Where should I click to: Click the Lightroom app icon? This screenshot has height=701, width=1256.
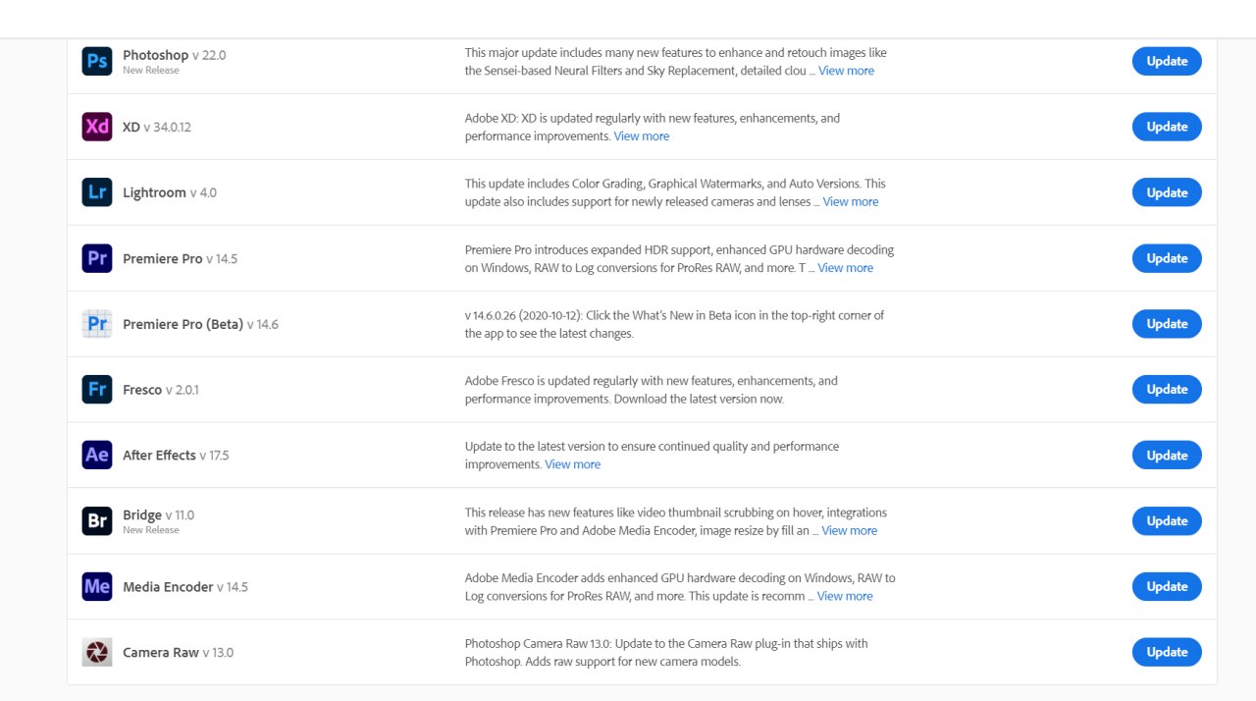click(97, 192)
